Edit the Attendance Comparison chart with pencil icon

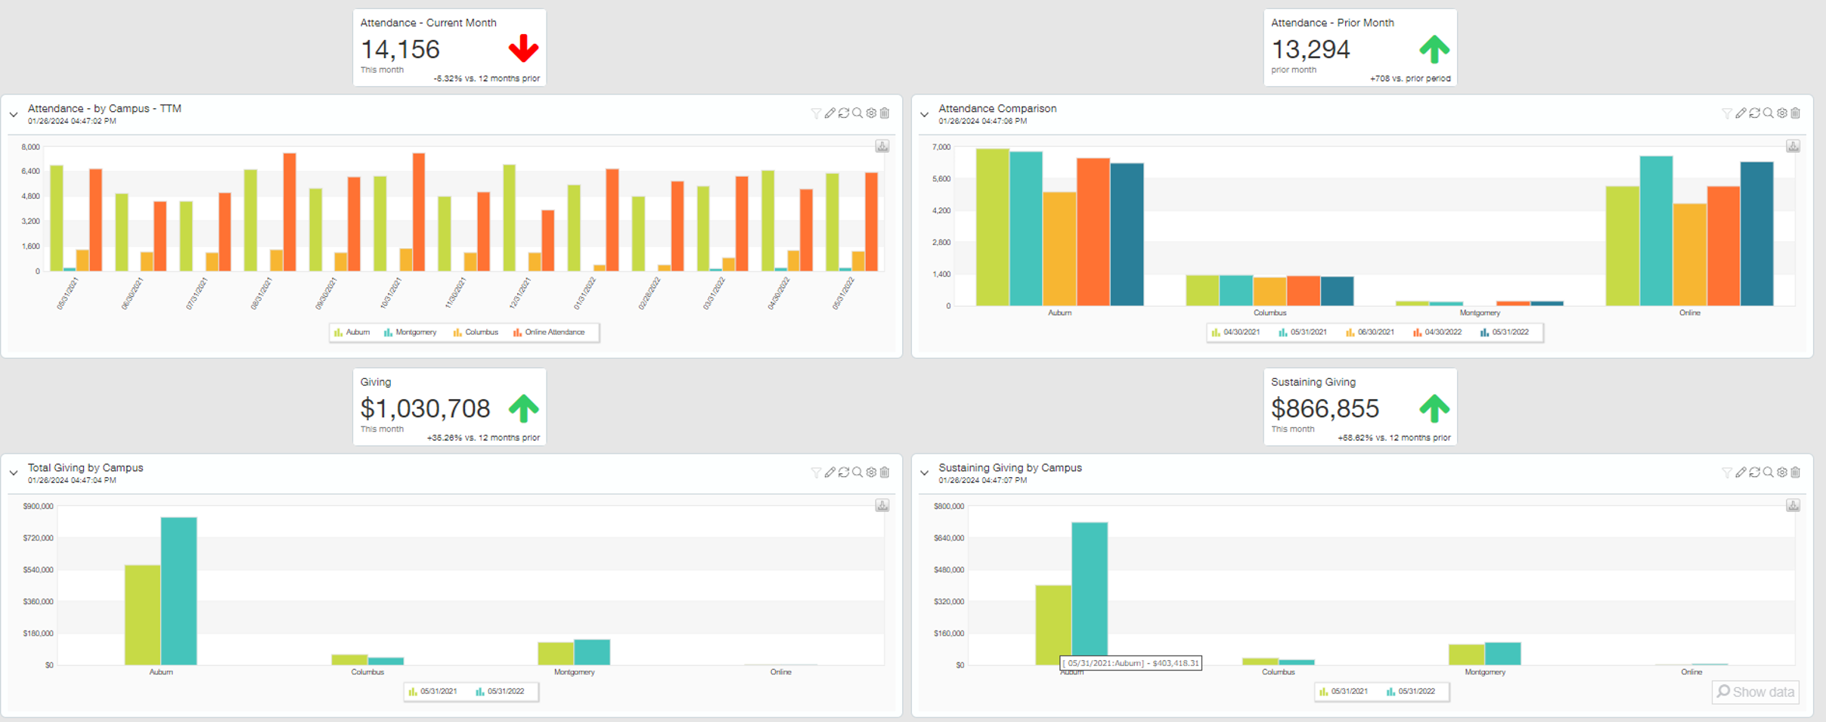pos(1741,113)
